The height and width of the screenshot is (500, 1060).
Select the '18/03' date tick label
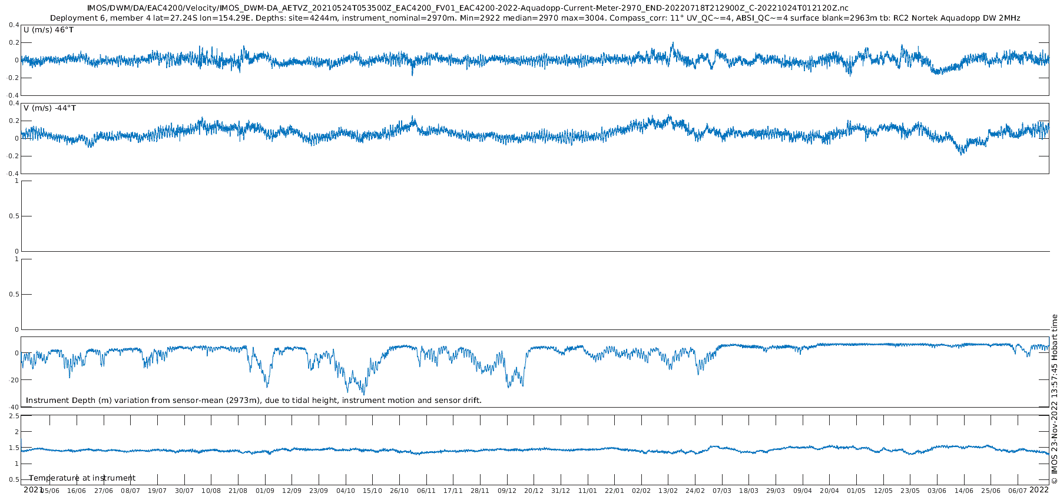coord(749,491)
